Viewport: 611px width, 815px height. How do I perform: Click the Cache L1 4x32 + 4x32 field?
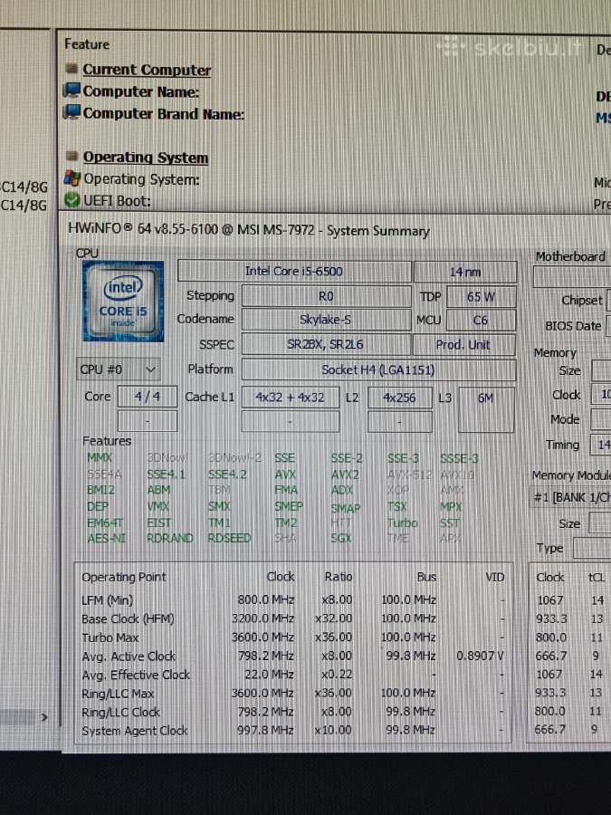291,398
